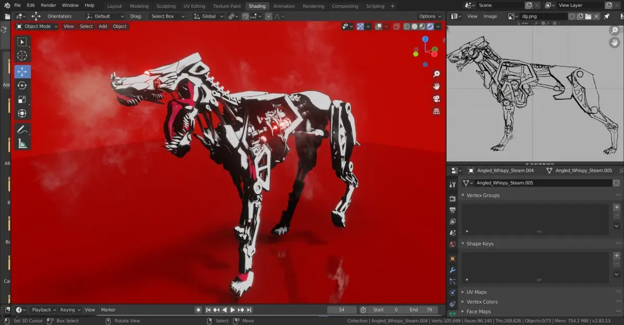
Task: Select the Measure tool
Action: 22,144
